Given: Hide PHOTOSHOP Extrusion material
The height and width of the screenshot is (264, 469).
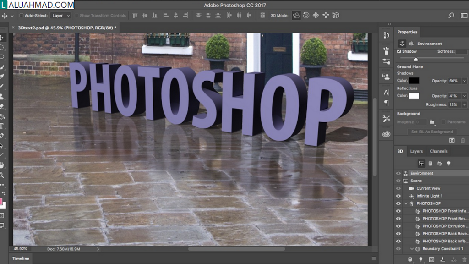Looking at the screenshot, I should [398, 226].
